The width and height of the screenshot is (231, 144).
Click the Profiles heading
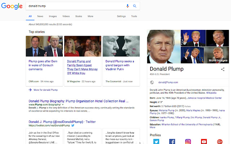pyautogui.click(x=155, y=135)
